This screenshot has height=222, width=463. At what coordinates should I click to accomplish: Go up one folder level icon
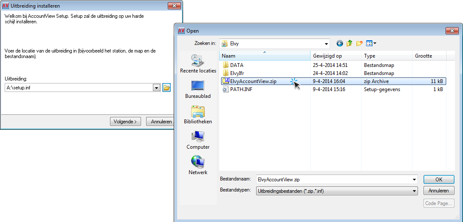[x=350, y=44]
